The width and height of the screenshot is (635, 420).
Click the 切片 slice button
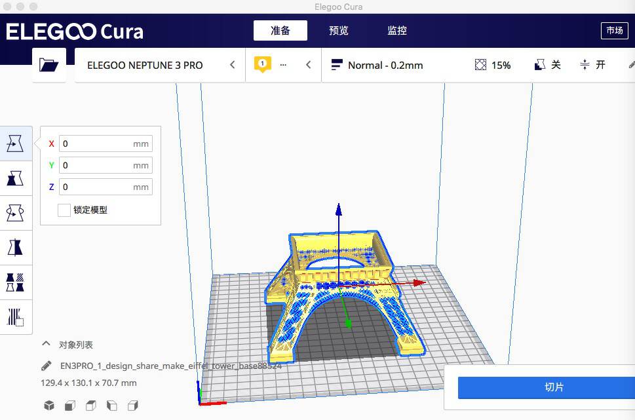pyautogui.click(x=547, y=388)
